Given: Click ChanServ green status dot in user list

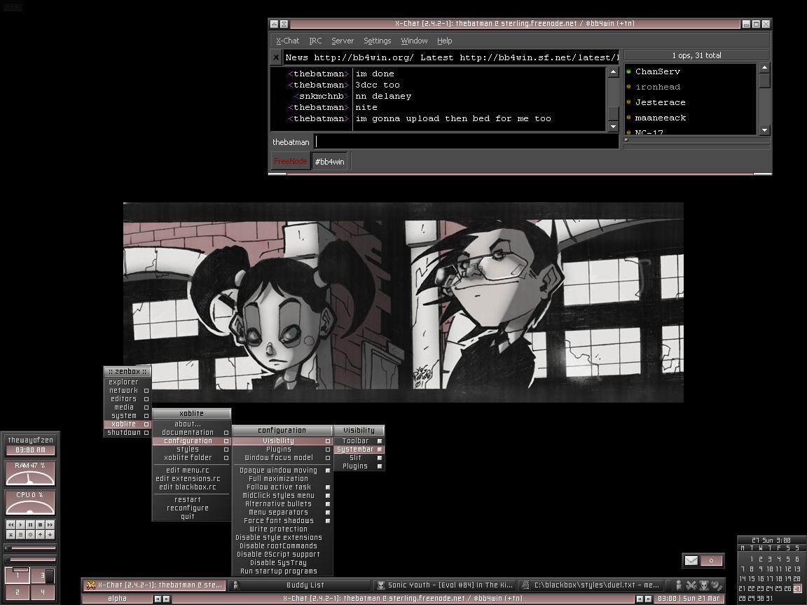Looking at the screenshot, I should pos(628,71).
